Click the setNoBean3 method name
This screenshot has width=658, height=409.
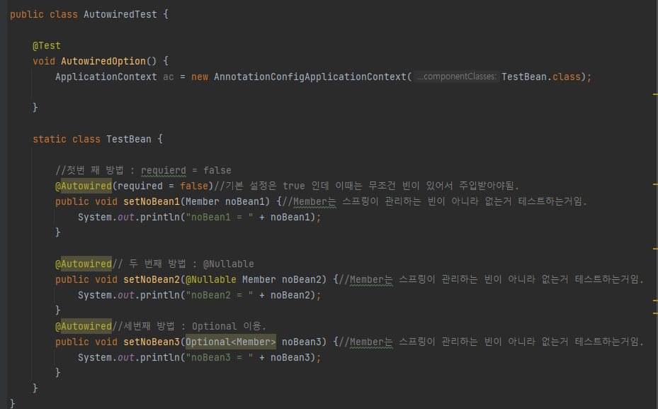click(152, 342)
